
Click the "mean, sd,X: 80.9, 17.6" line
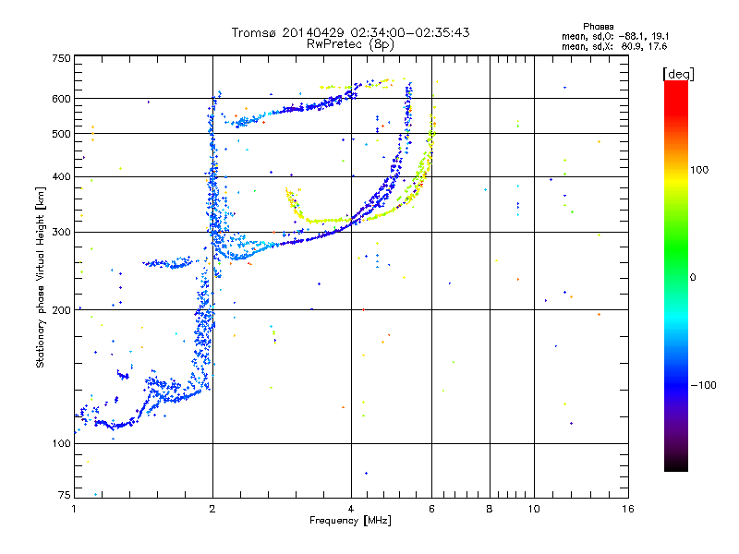[614, 46]
